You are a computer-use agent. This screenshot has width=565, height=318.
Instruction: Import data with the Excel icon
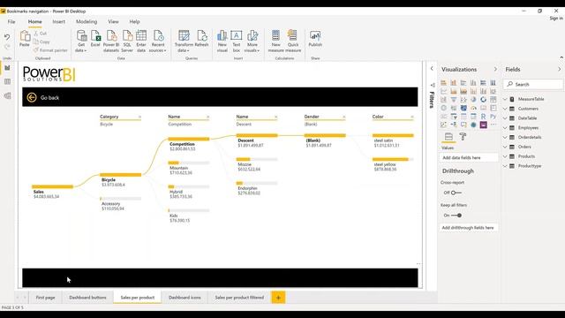click(95, 39)
